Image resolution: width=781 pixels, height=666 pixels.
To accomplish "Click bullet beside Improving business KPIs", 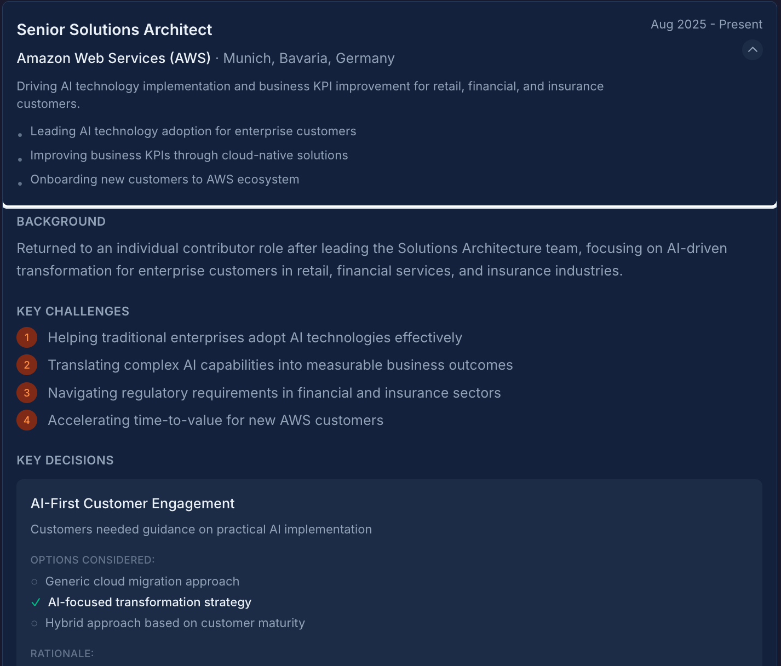I will [x=20, y=159].
